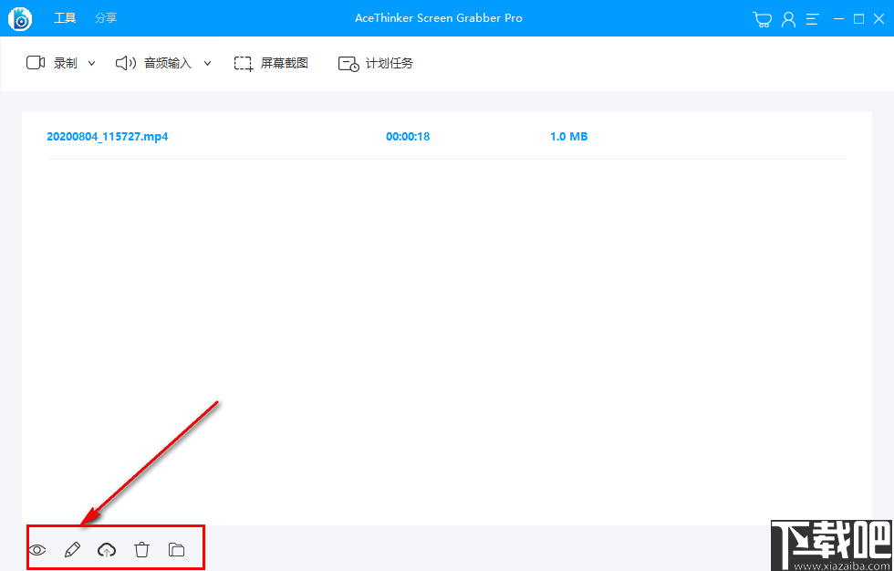Image resolution: width=894 pixels, height=571 pixels.
Task: Open the 工具 menu
Action: [64, 17]
